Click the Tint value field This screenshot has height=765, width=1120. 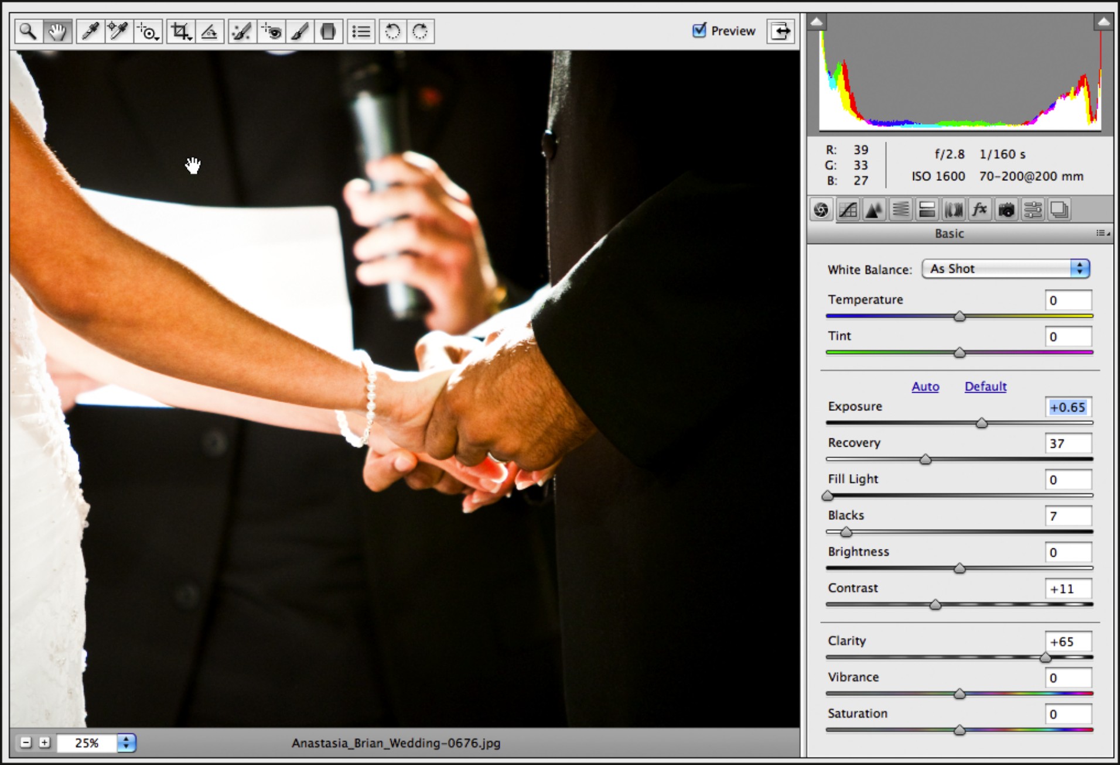pos(1068,337)
